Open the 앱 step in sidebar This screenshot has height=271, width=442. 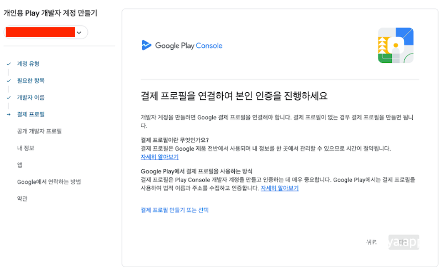(x=19, y=165)
